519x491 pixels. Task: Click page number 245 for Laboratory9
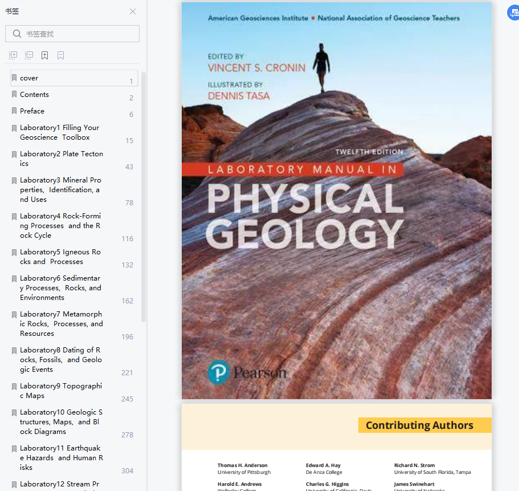(128, 399)
